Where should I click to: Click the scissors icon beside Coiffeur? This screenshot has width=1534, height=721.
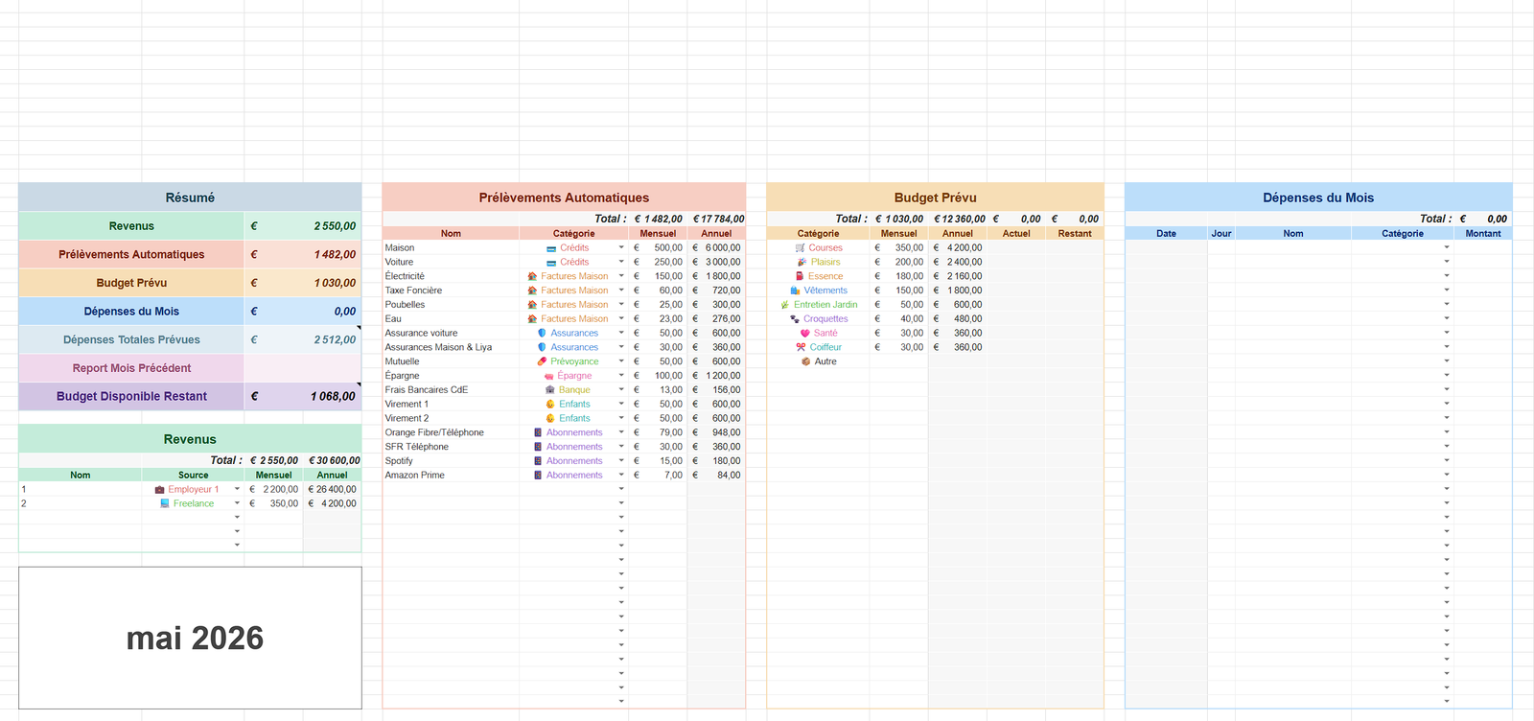tap(801, 347)
